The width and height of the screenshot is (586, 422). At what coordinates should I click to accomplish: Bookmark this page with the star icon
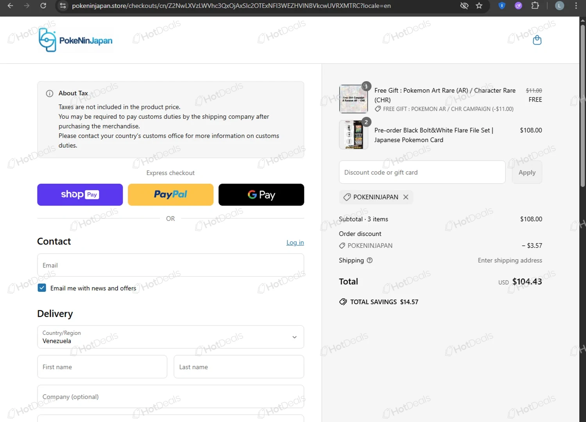coord(479,6)
